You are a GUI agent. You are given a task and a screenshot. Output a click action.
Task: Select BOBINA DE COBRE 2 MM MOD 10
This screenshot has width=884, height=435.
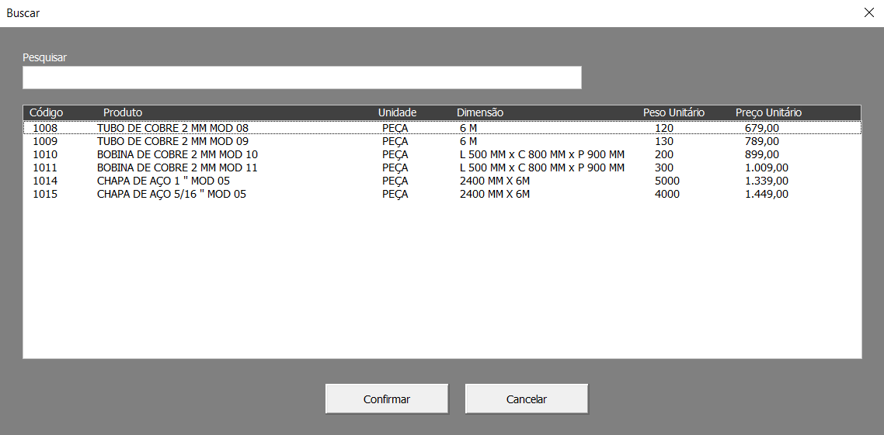click(177, 154)
